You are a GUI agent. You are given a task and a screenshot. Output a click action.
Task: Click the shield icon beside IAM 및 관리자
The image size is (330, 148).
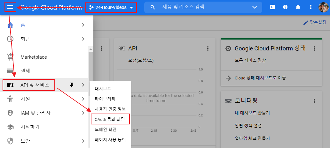tap(10, 113)
